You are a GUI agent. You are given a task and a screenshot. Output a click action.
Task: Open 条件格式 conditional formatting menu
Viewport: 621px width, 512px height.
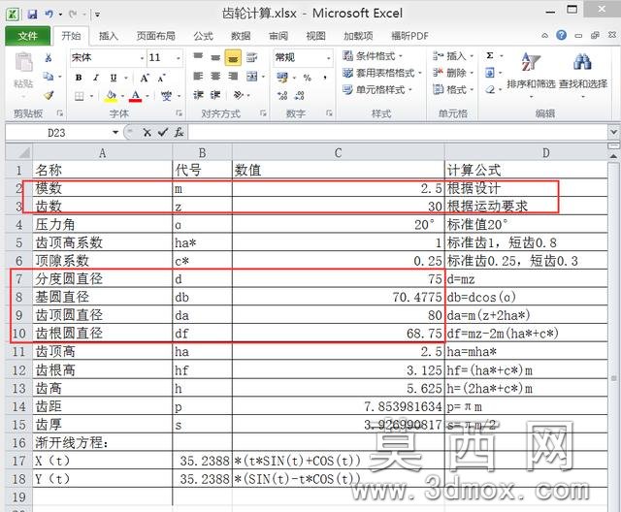(373, 56)
